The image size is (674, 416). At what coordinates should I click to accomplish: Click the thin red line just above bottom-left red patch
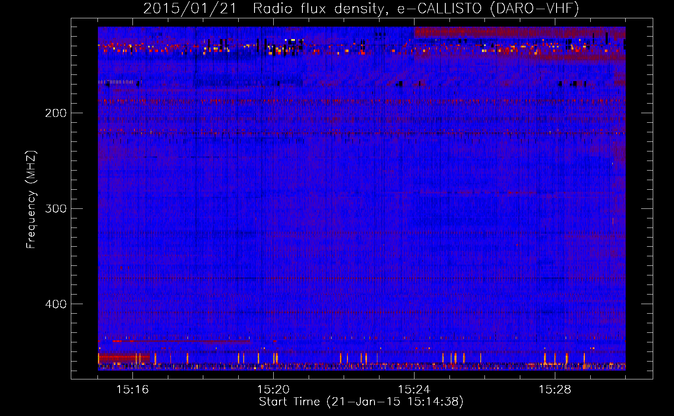point(179,341)
